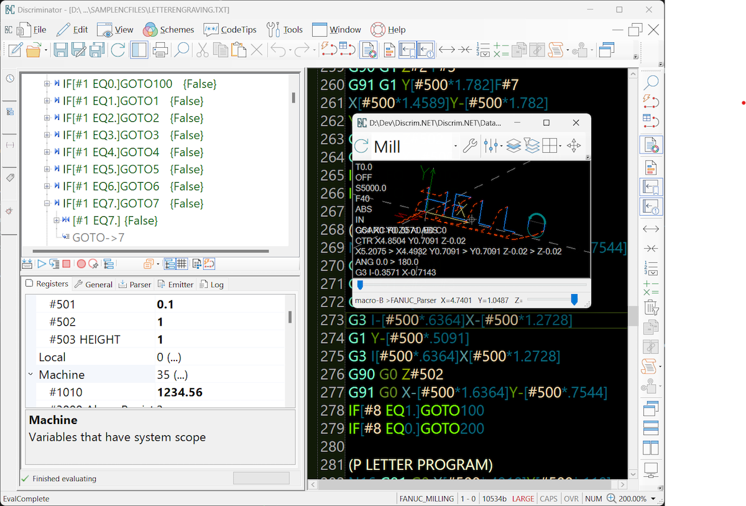The image size is (746, 506).
Task: Click the magnifier search icon in the top toolbar
Action: [182, 50]
